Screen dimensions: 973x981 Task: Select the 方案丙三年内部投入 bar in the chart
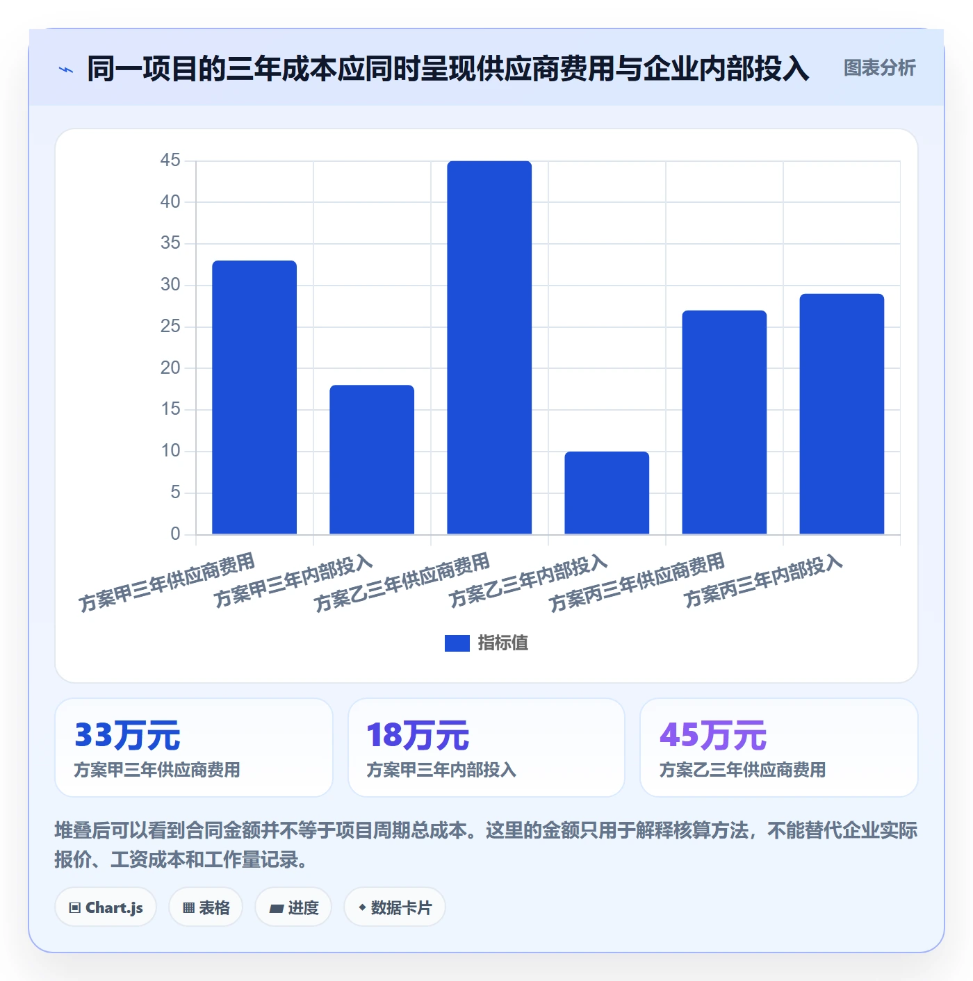[842, 414]
